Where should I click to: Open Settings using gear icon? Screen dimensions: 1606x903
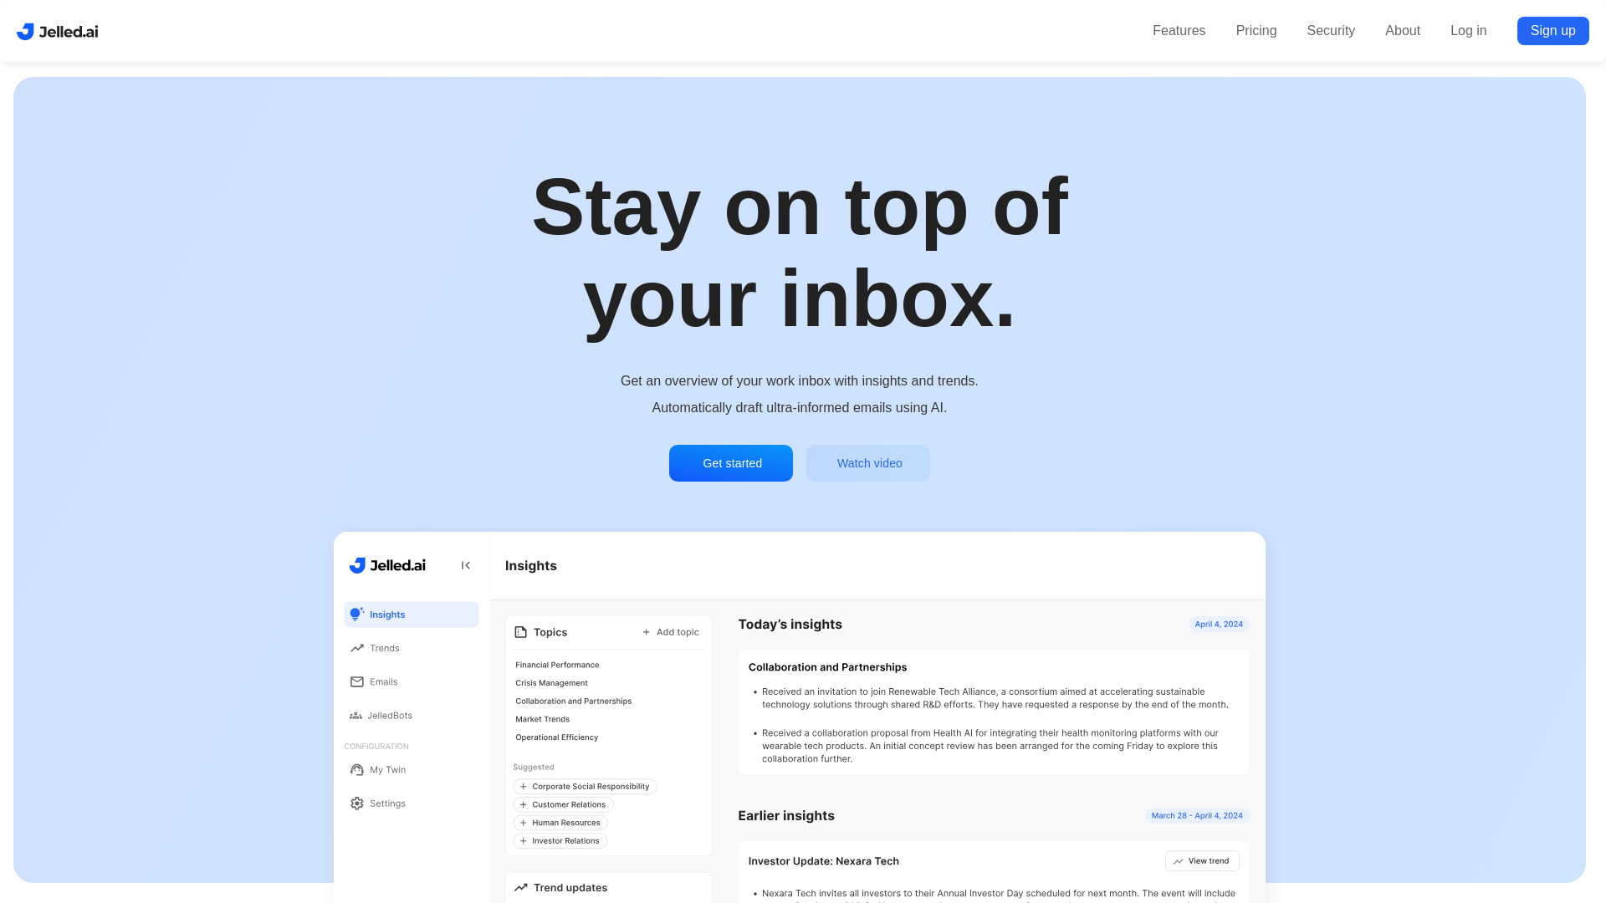pos(356,803)
